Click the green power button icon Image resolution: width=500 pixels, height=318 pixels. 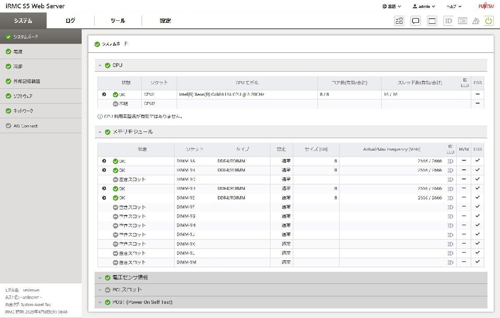489,21
